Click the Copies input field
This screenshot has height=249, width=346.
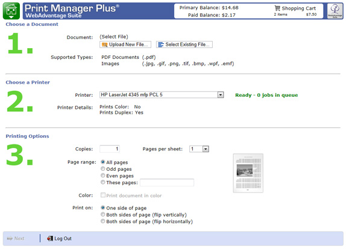click(110, 149)
